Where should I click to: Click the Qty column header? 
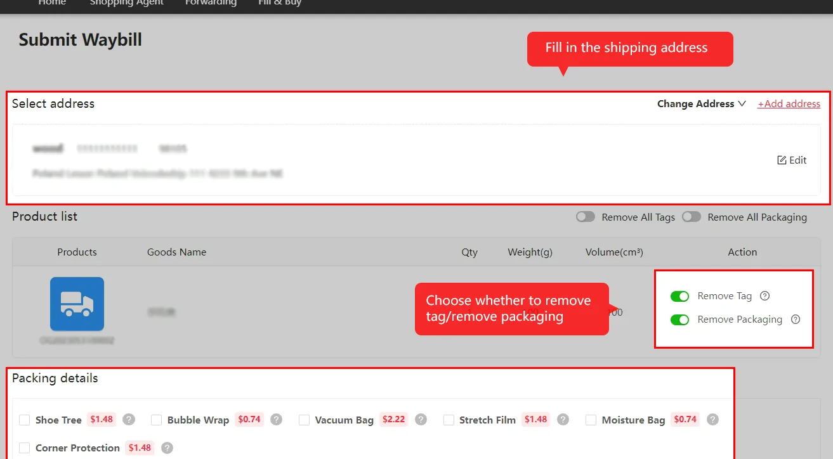click(469, 252)
